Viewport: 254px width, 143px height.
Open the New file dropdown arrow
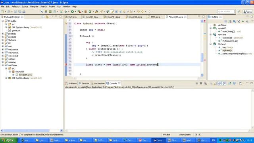point(5,12)
